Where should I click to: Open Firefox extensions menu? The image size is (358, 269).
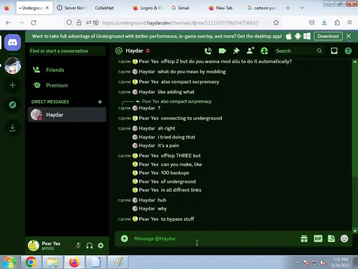337,22
